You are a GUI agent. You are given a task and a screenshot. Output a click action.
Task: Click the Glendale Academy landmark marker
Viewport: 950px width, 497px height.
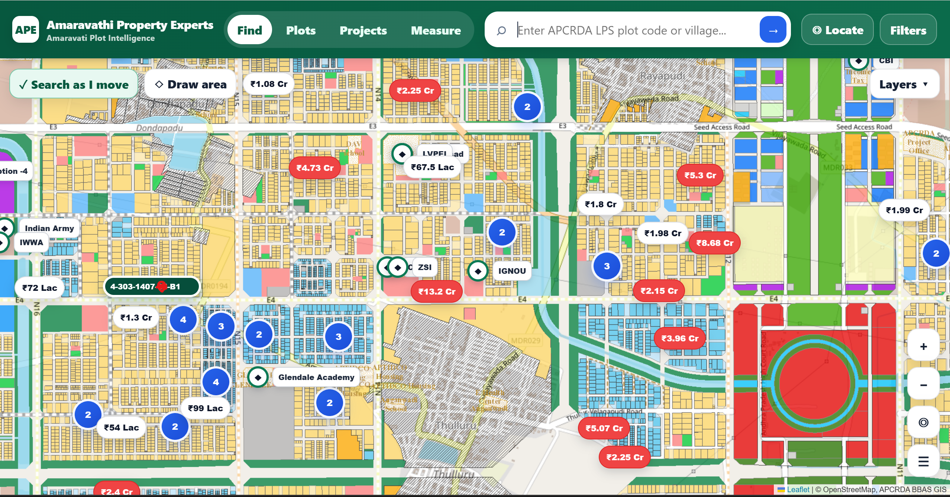(258, 377)
